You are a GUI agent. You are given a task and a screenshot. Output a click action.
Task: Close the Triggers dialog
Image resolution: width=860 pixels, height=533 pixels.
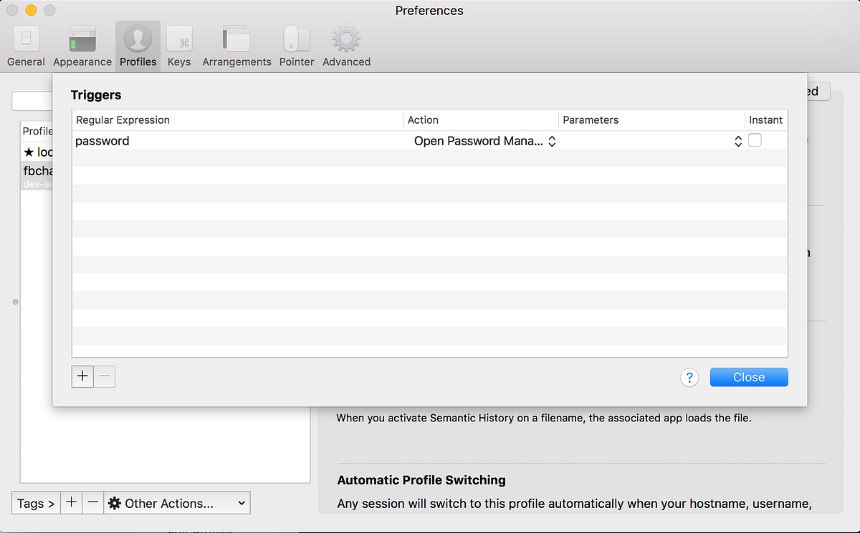click(749, 378)
